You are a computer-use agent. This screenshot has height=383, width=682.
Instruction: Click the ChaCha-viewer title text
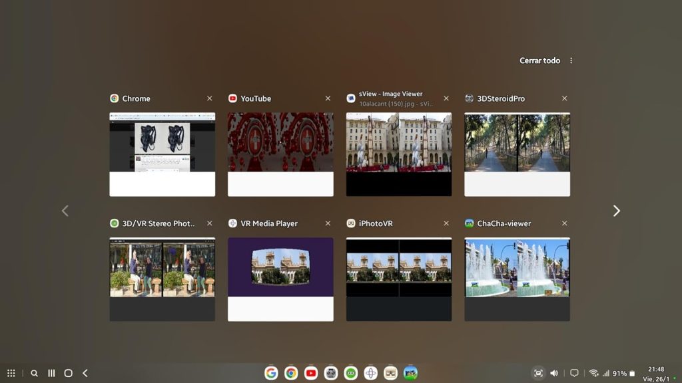(x=504, y=223)
